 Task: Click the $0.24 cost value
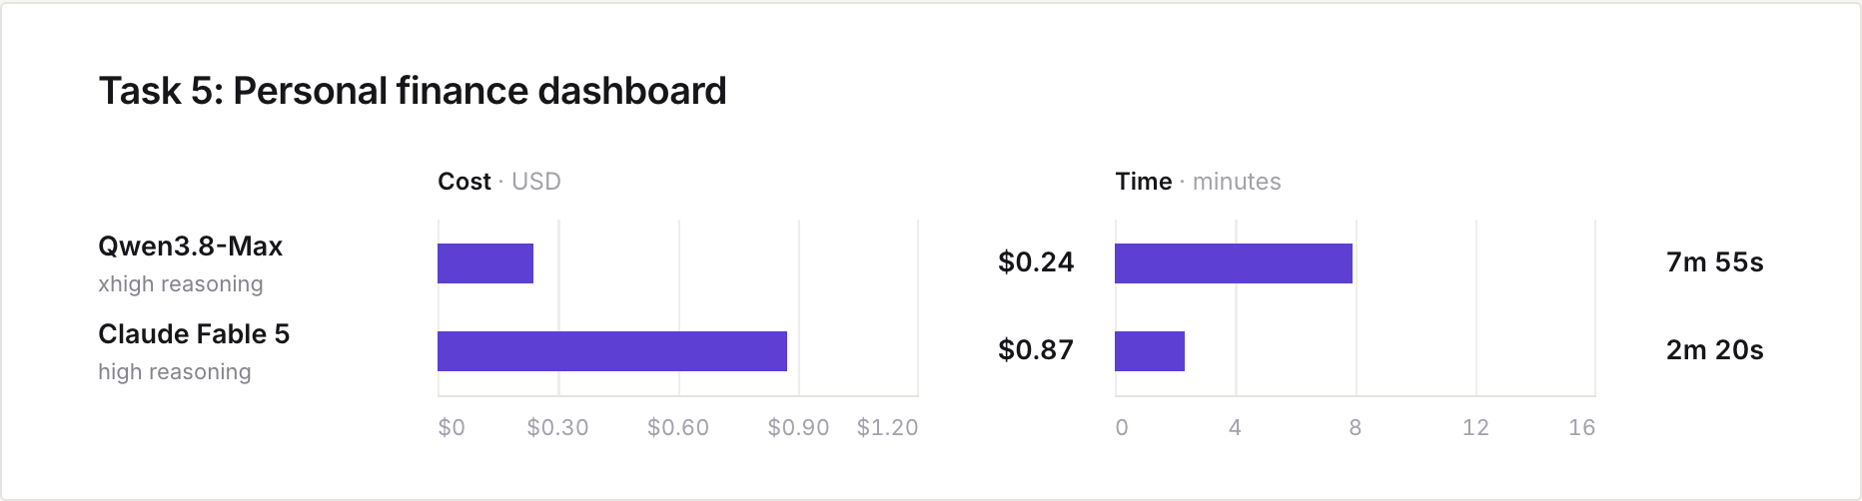click(1036, 262)
